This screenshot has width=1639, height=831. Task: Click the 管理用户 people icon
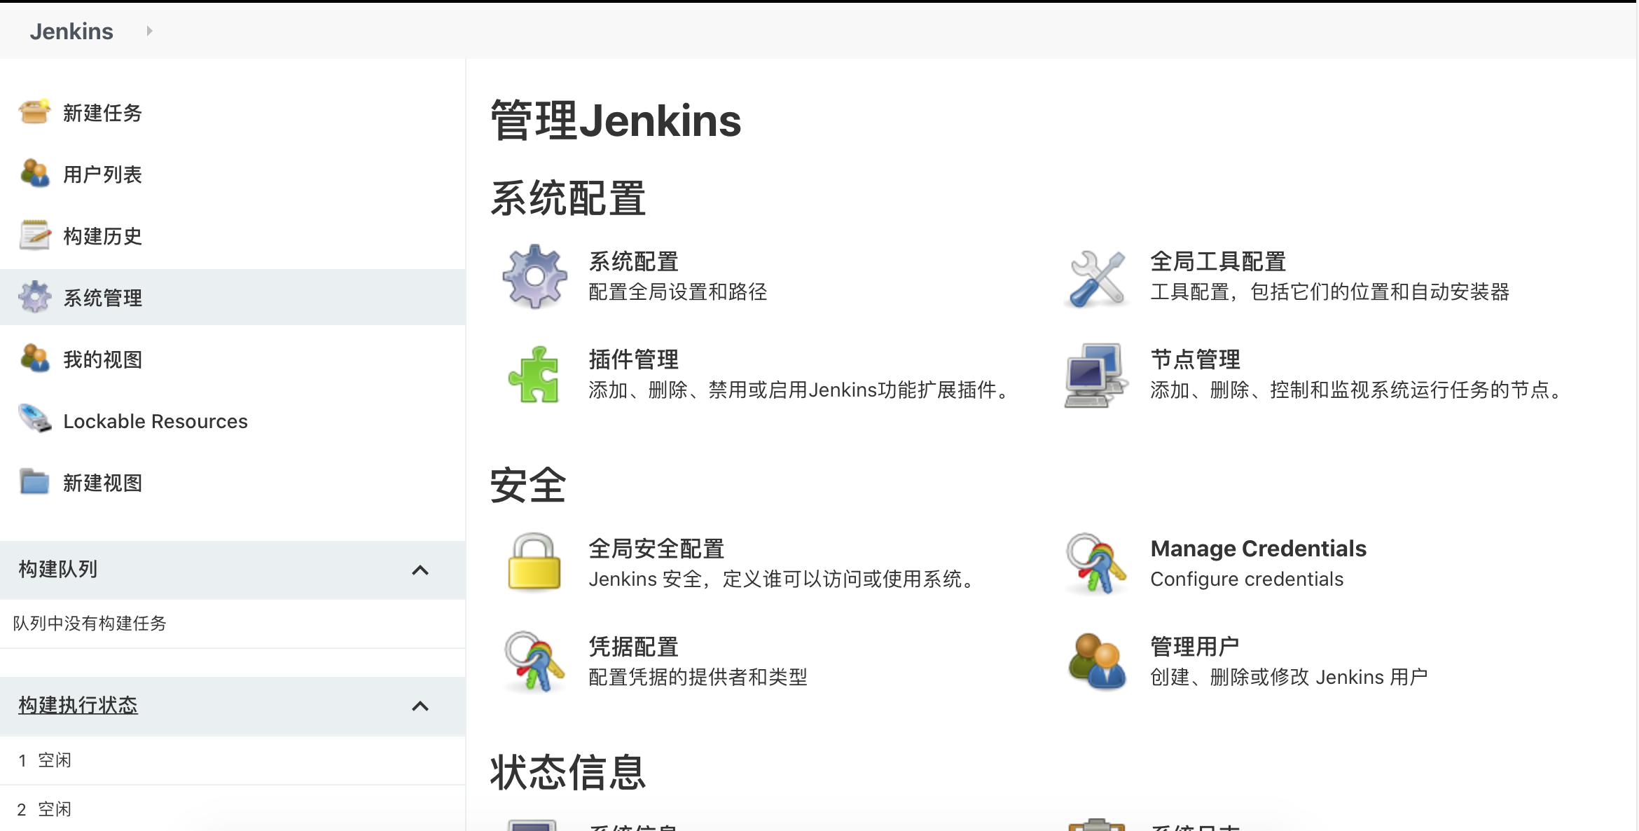pyautogui.click(x=1097, y=661)
